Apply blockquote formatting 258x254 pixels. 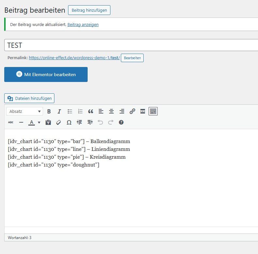pos(91,112)
